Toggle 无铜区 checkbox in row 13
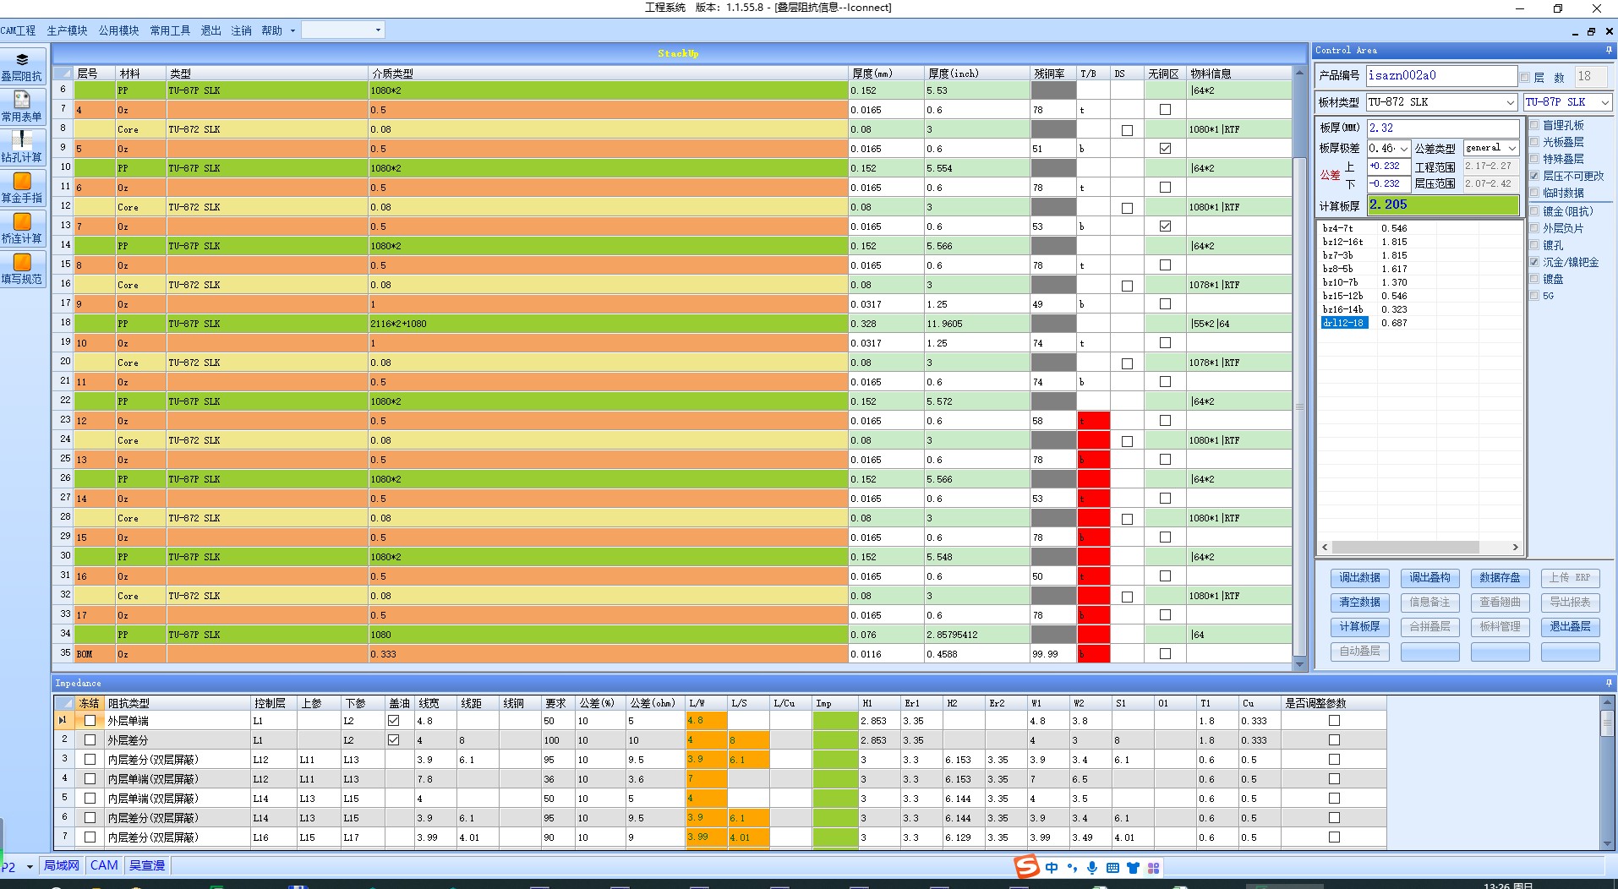This screenshot has width=1618, height=889. tap(1165, 226)
